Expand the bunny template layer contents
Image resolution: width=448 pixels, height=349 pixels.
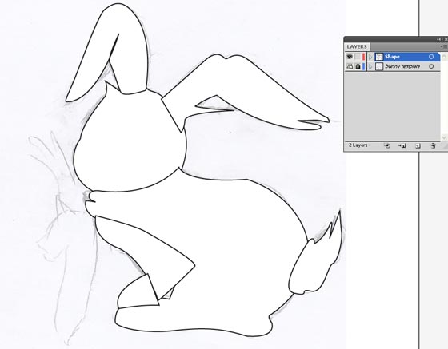[370, 67]
